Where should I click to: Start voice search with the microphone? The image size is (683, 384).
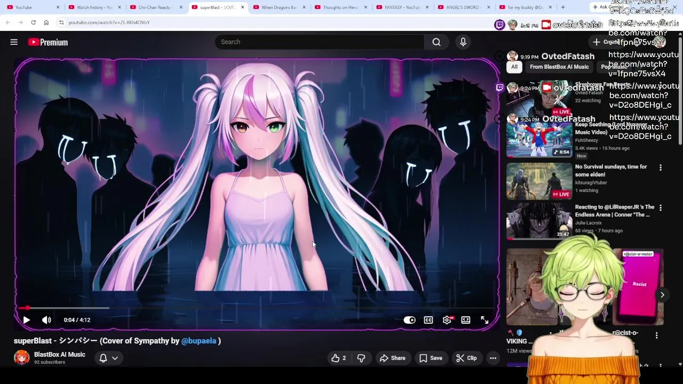(x=463, y=42)
